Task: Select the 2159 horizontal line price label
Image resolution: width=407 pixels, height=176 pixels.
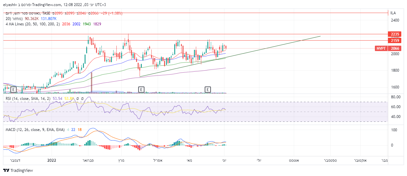Action: click(395, 40)
